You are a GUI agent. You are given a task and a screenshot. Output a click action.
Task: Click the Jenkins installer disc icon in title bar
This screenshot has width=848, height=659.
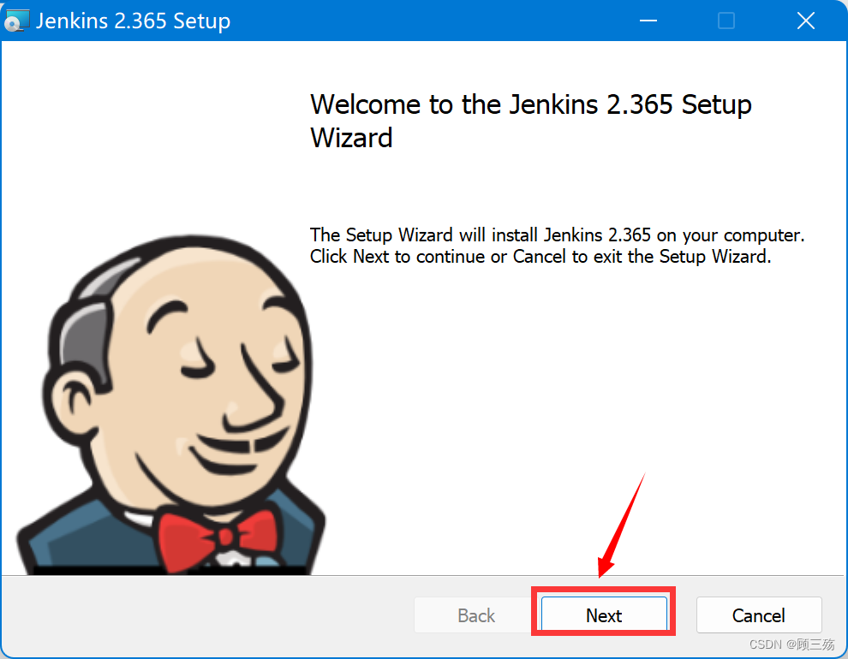[x=16, y=20]
